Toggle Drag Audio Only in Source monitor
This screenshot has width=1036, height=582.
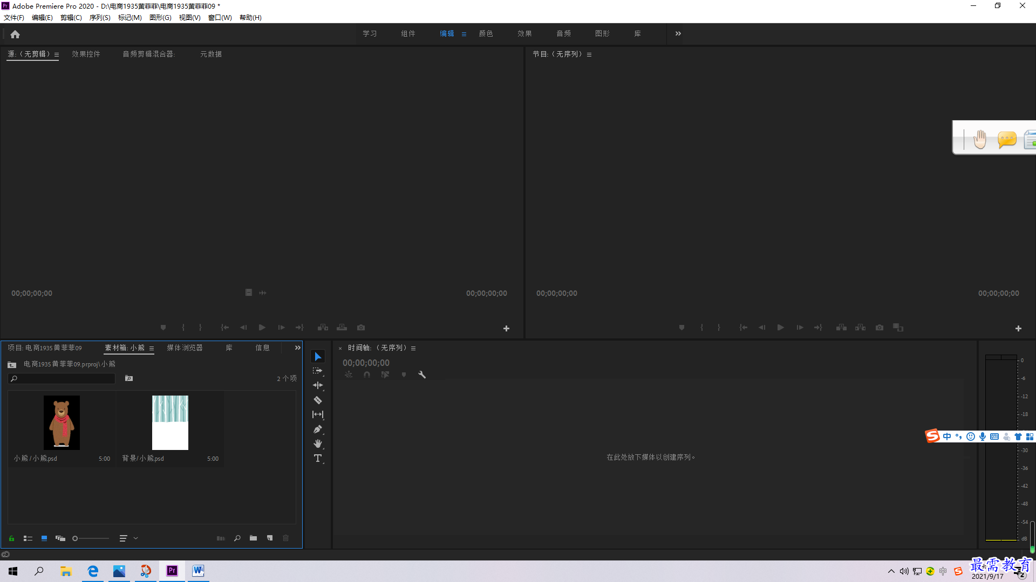(263, 293)
